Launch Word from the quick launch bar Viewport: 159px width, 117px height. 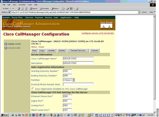[x=34, y=115]
